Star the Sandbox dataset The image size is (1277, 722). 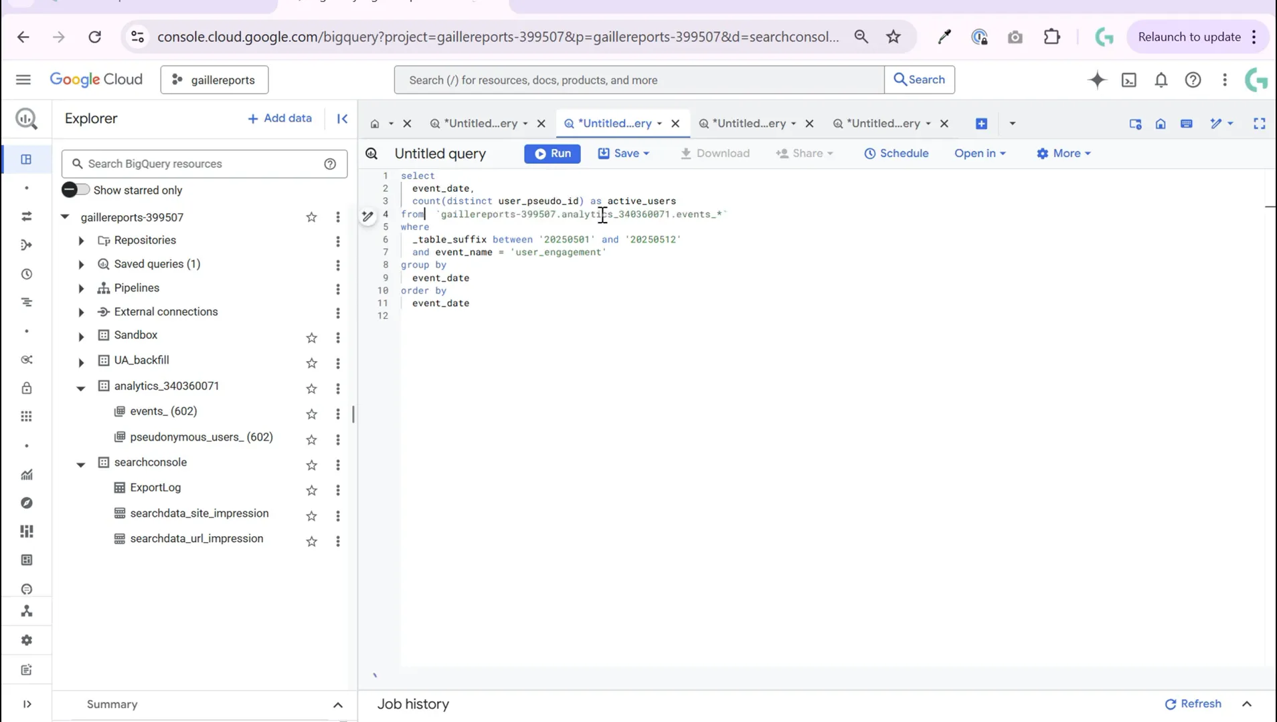(311, 338)
